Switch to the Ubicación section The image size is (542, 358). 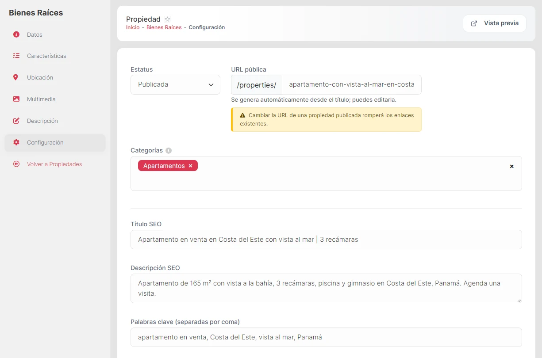(x=55, y=77)
